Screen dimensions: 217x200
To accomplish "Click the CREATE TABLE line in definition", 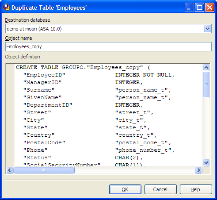I will (83, 67).
